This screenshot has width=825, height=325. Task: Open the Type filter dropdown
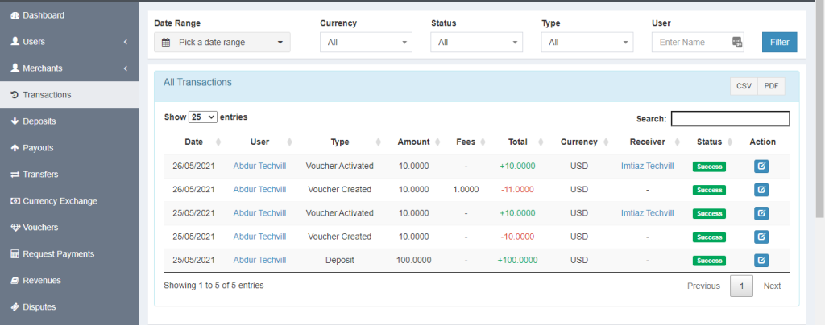point(587,43)
